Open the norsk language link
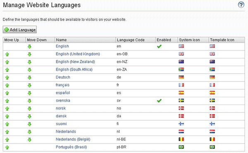This screenshot has height=153, width=248. point(61,108)
